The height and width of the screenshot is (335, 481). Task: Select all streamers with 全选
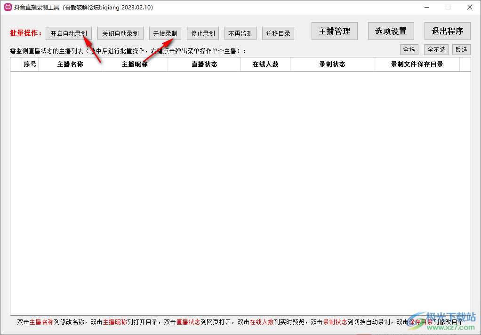tap(409, 49)
